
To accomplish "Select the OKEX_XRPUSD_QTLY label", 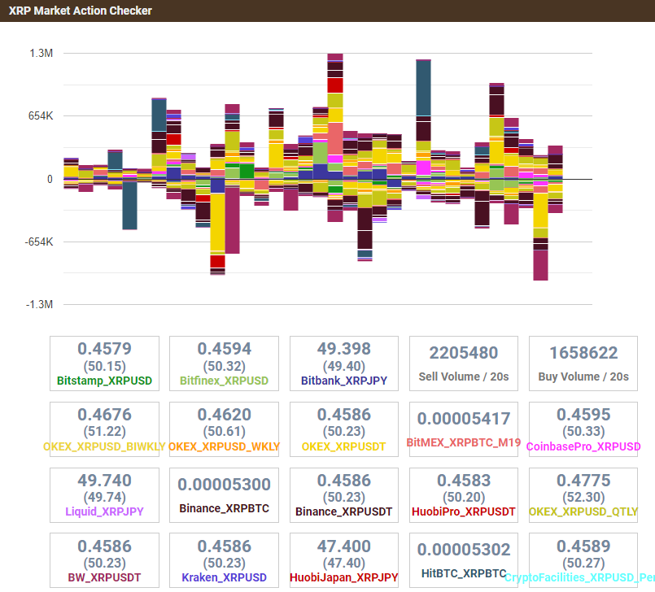I will (x=583, y=511).
